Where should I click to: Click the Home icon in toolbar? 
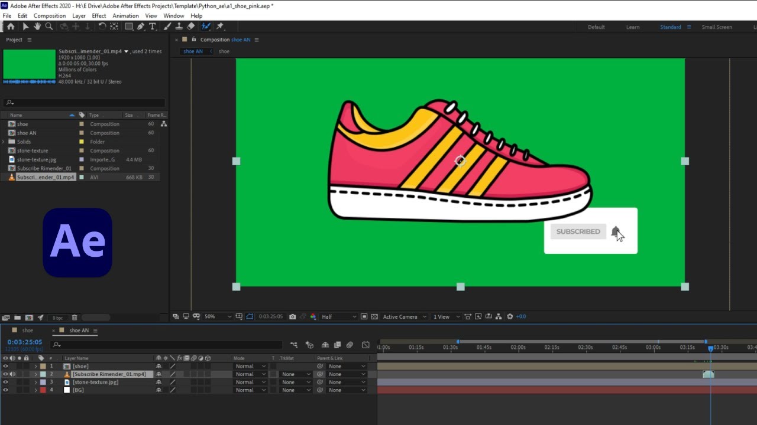[11, 27]
